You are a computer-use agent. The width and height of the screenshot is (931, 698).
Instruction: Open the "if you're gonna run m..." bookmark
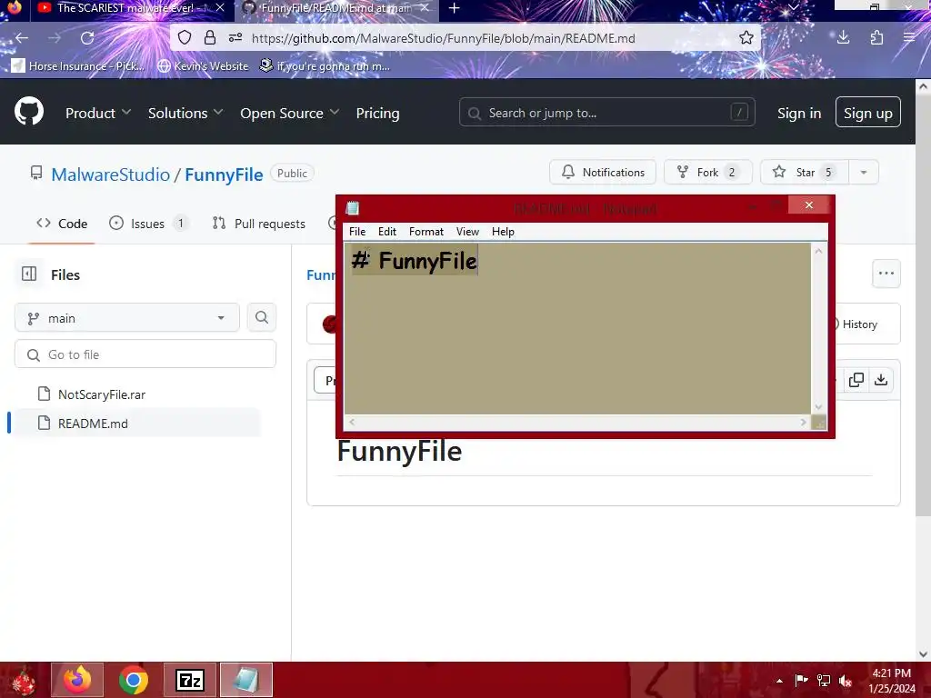[x=325, y=65]
